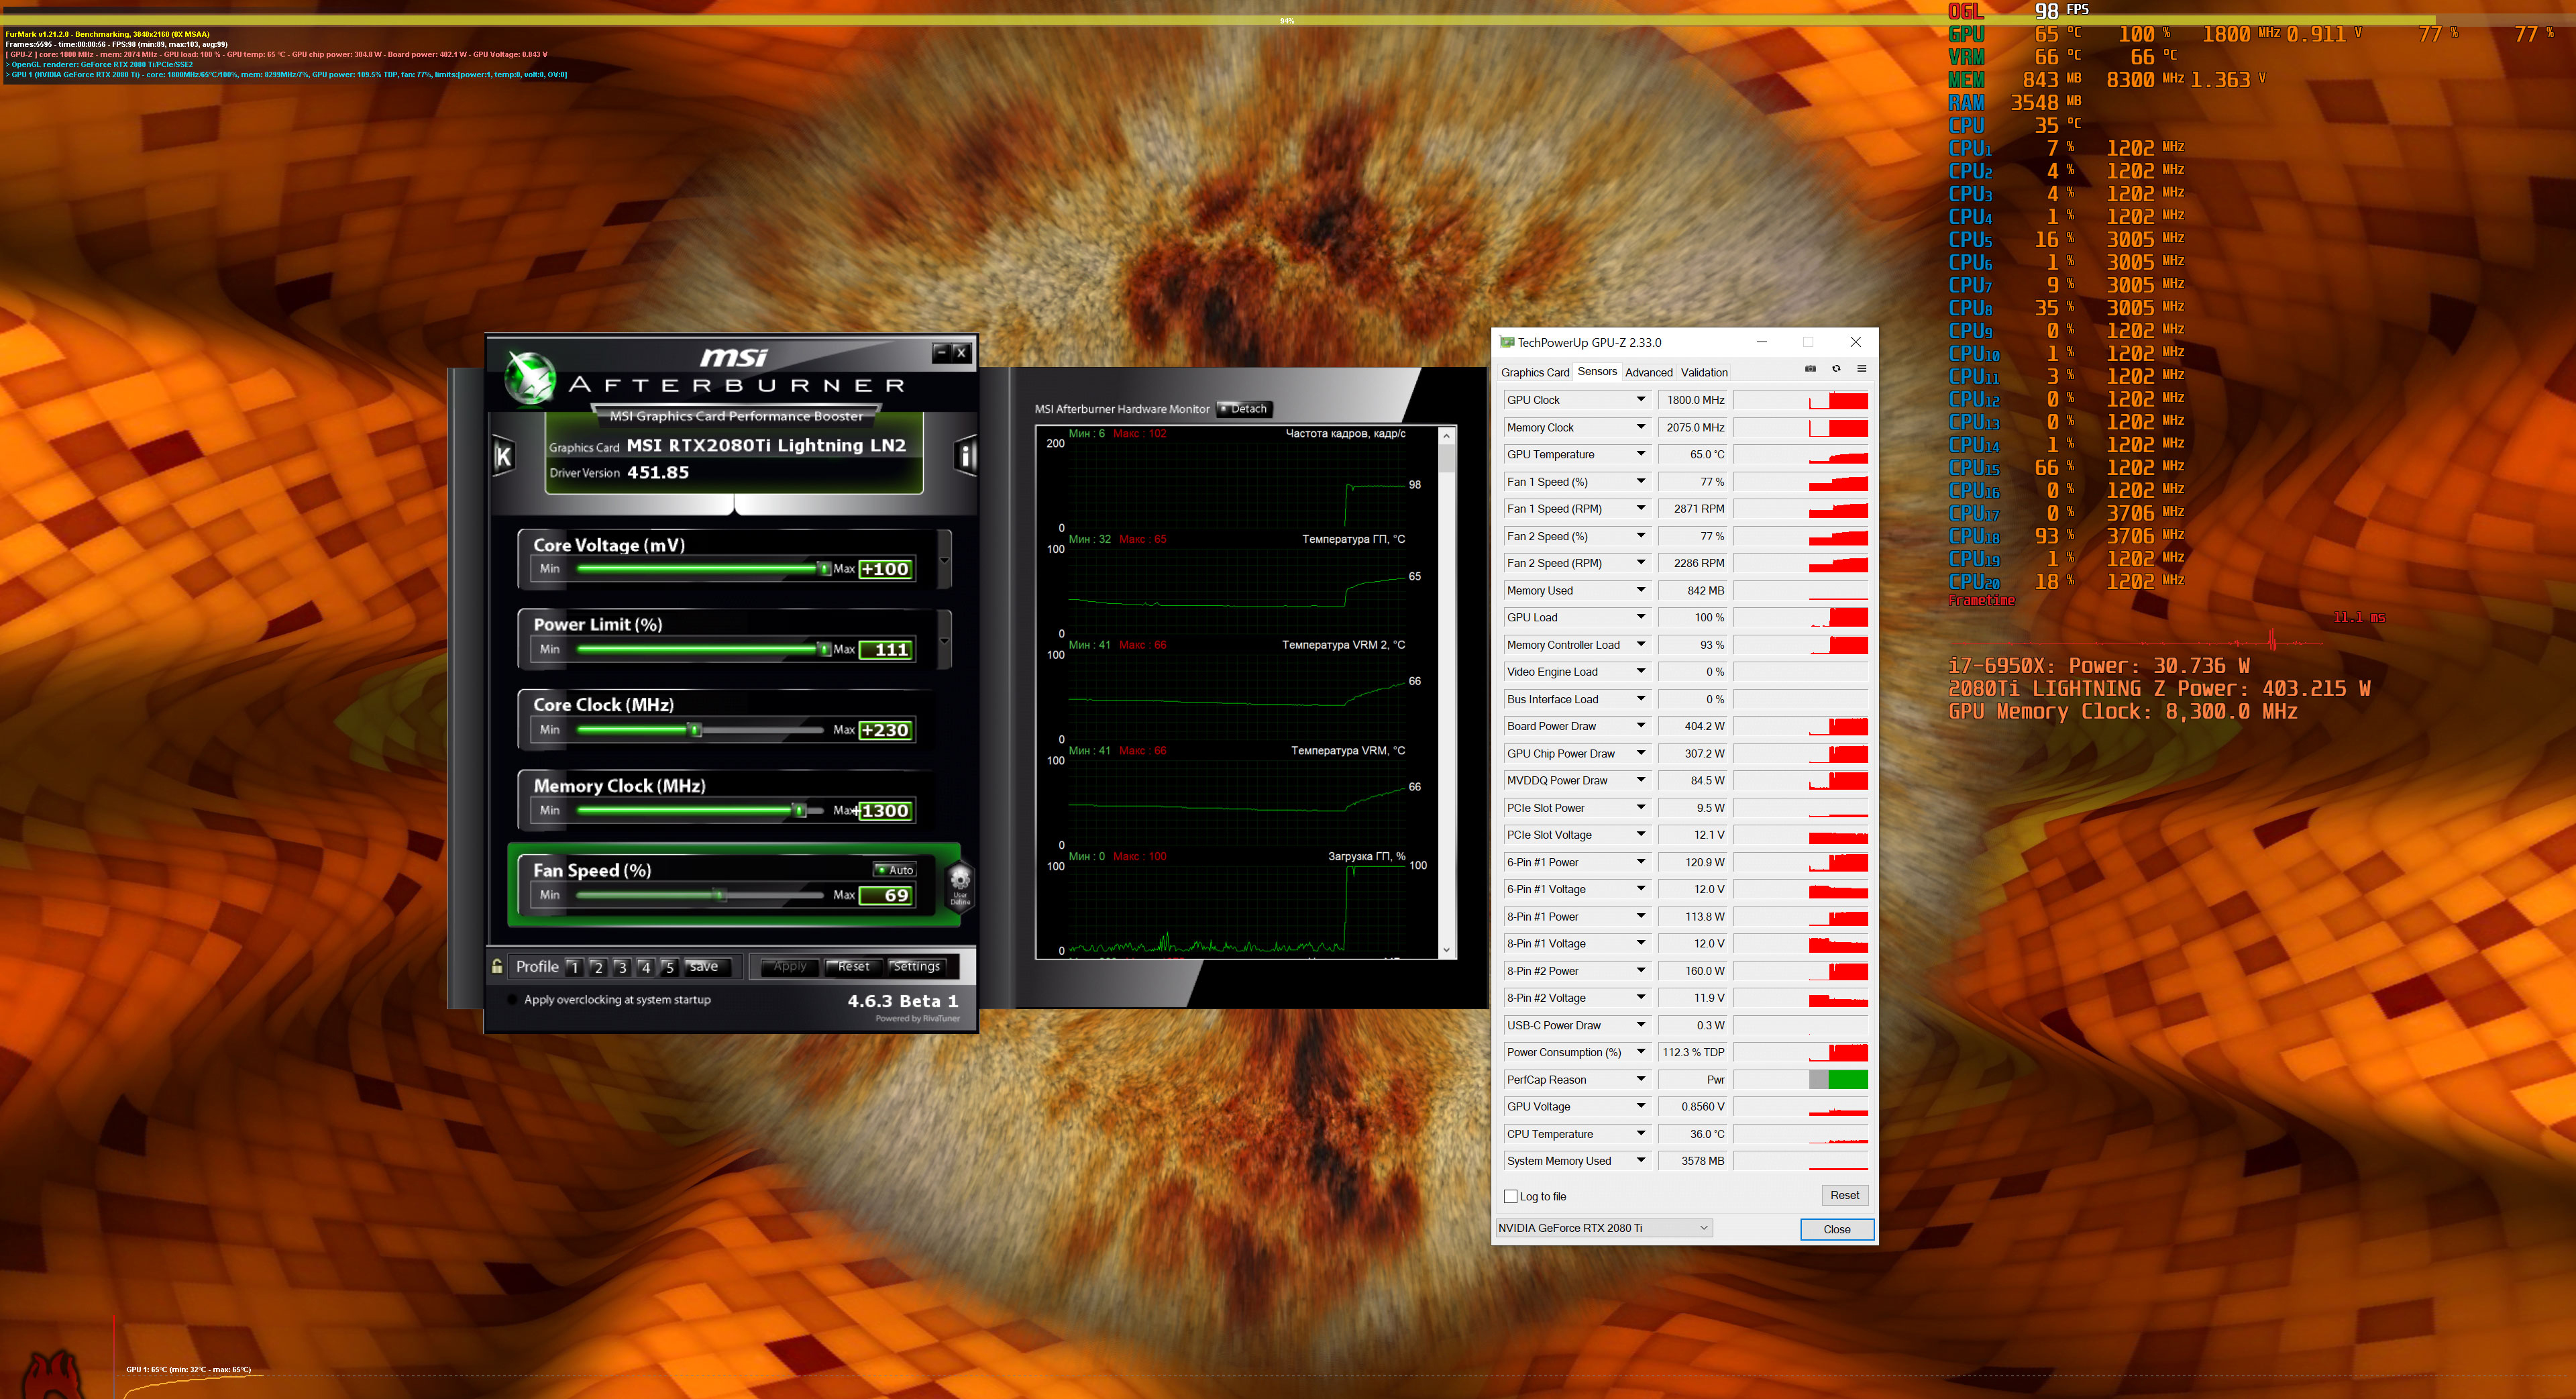Screen dimensions: 2576x1399
Task: Click the Afterburner Settings button
Action: (x=916, y=966)
